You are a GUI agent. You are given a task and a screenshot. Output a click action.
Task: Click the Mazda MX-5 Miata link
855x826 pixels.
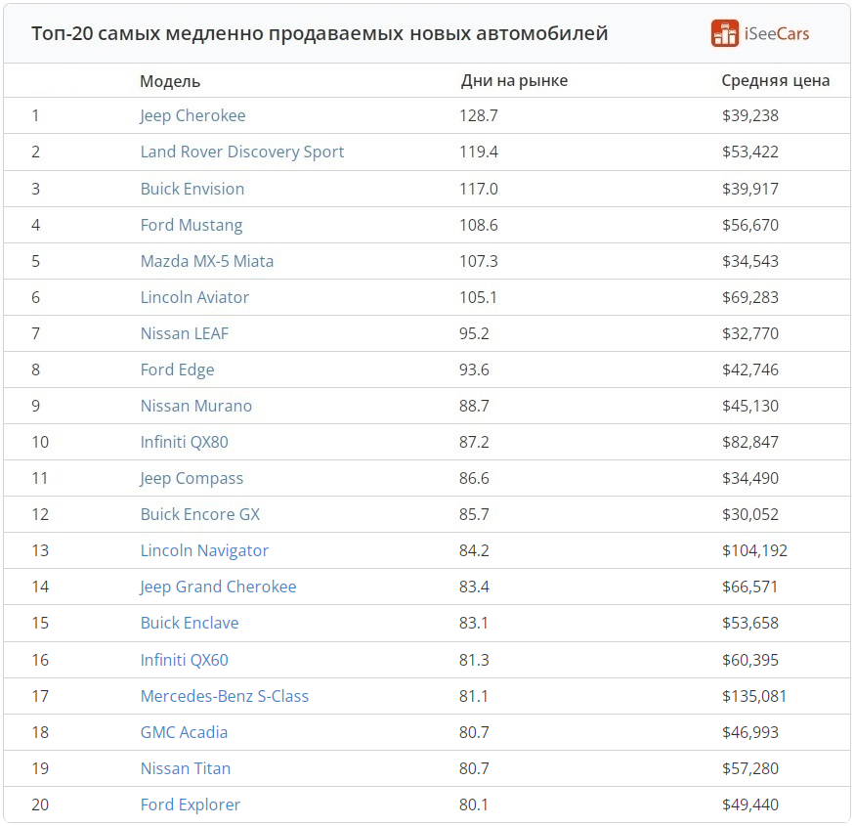point(206,261)
